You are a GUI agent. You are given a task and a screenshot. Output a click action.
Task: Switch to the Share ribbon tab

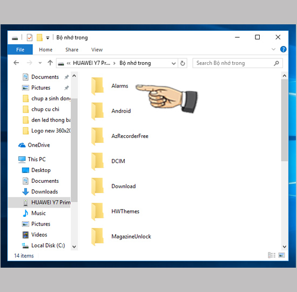tap(72, 50)
